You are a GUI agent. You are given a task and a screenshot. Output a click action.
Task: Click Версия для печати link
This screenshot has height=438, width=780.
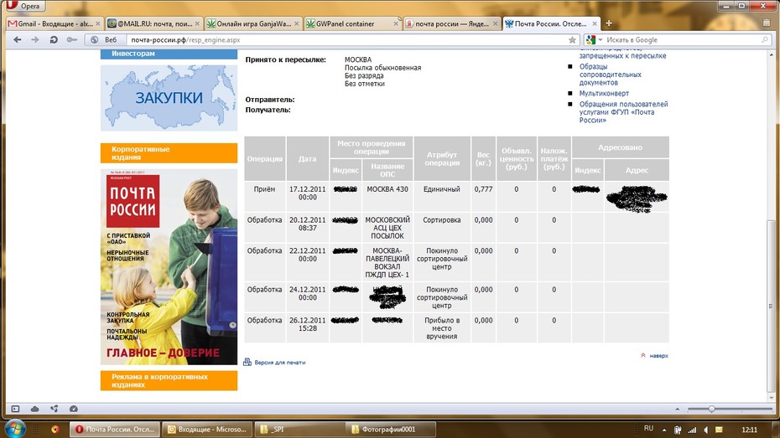tap(279, 363)
